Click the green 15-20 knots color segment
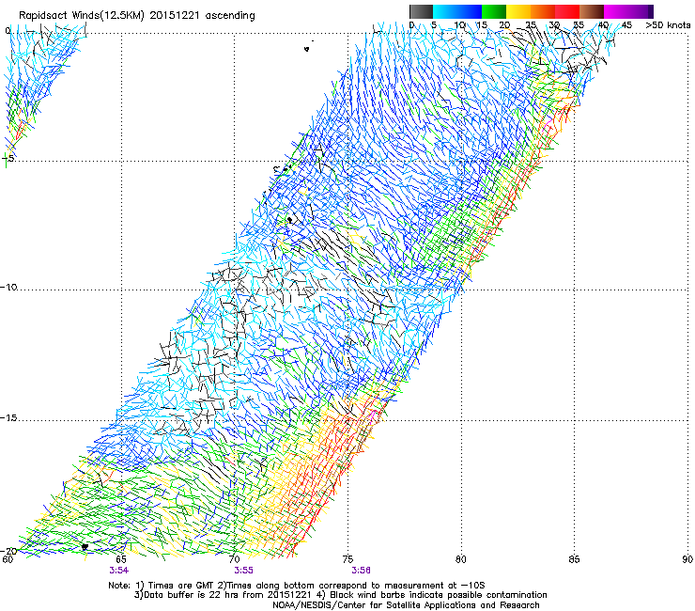The image size is (695, 611). coord(494,11)
